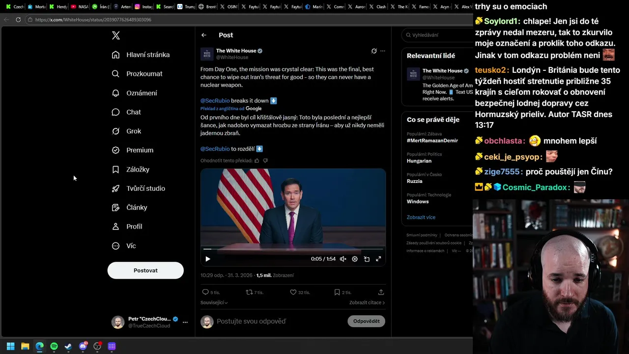This screenshot has width=629, height=354.
Task: Rate translation with thumbs down
Action: click(265, 161)
